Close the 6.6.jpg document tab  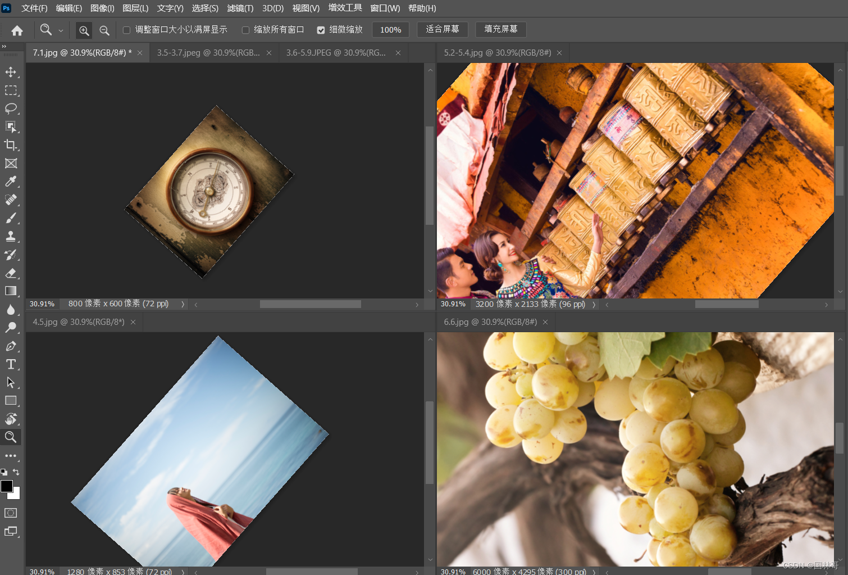tap(545, 322)
